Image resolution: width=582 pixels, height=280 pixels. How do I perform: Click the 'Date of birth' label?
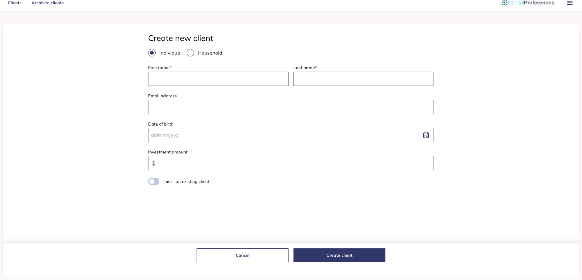[x=161, y=124]
